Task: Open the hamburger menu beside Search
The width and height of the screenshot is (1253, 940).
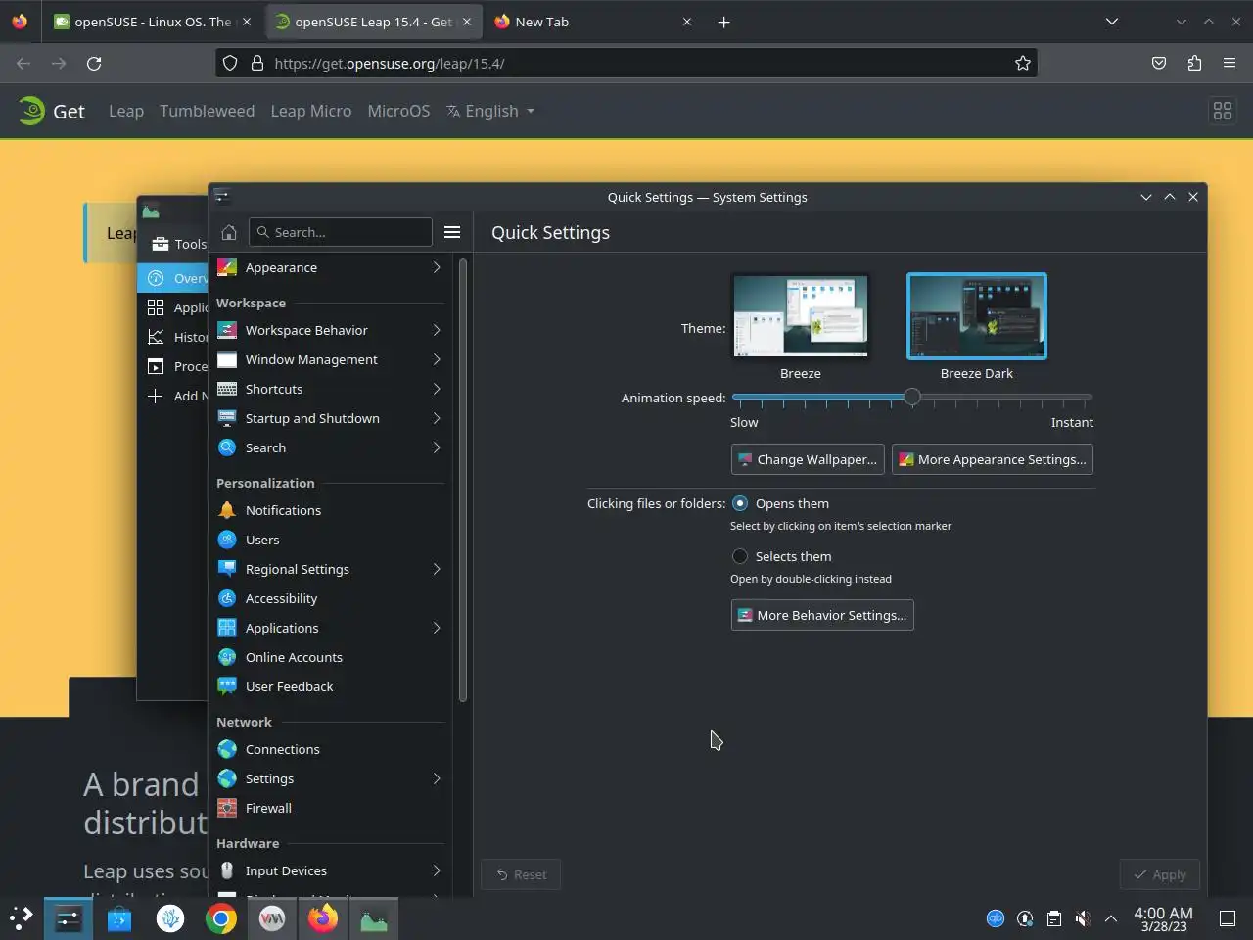Action: [x=452, y=232]
